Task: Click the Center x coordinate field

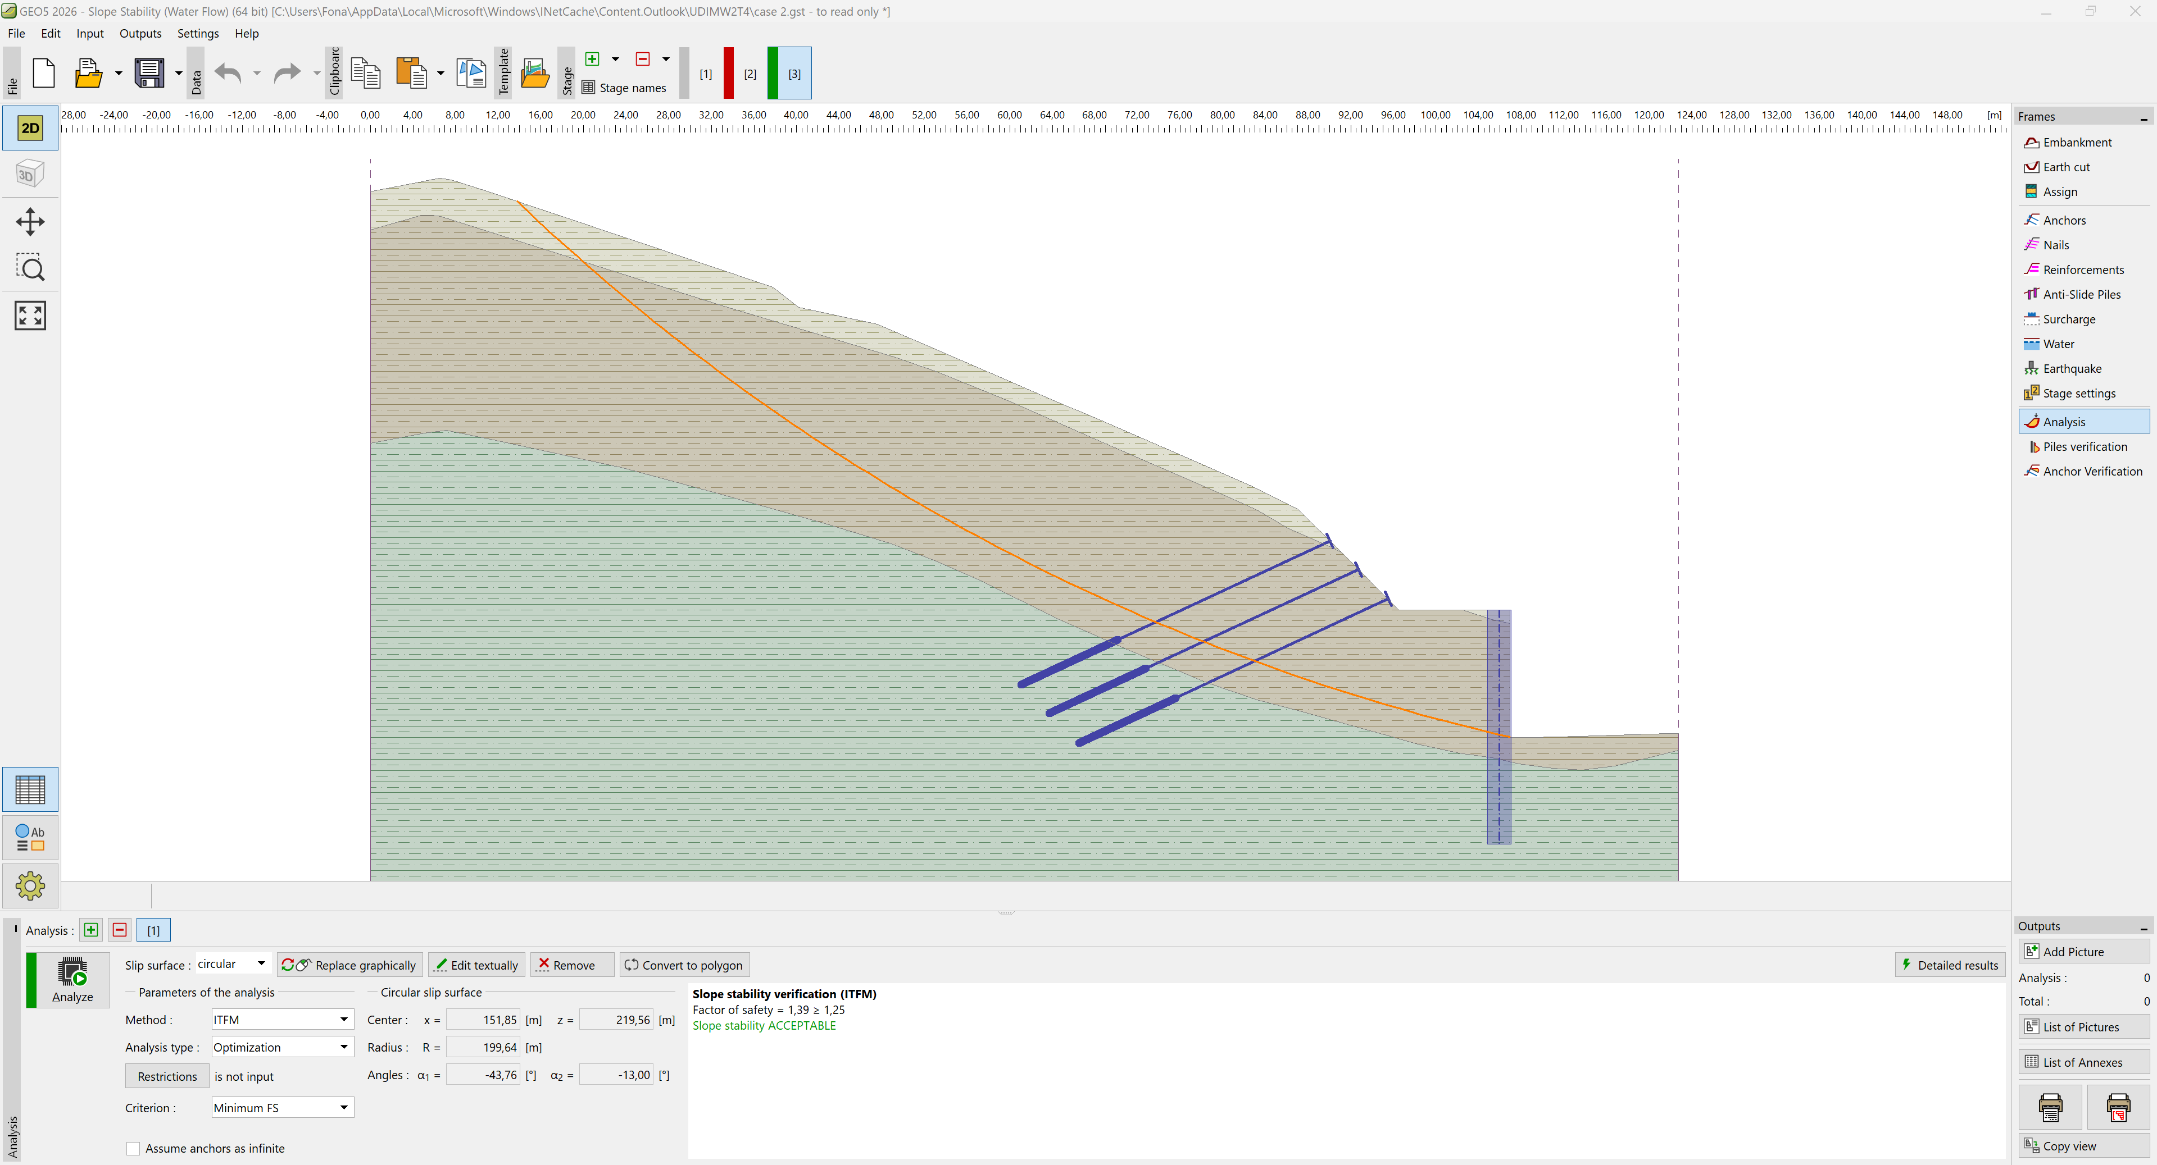Action: (483, 1020)
